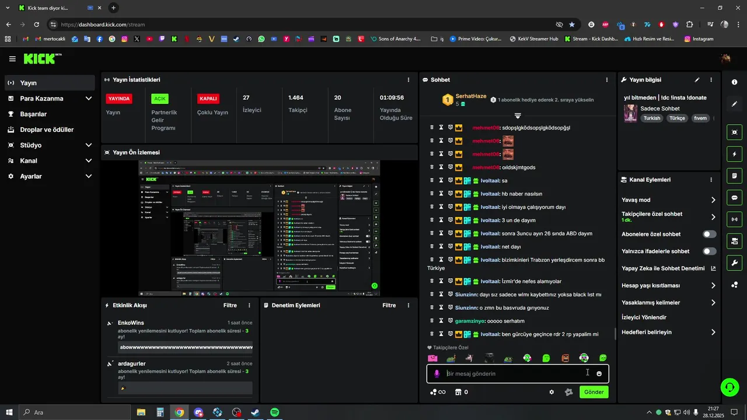Bookmark the page with the star icon

[x=572, y=24]
